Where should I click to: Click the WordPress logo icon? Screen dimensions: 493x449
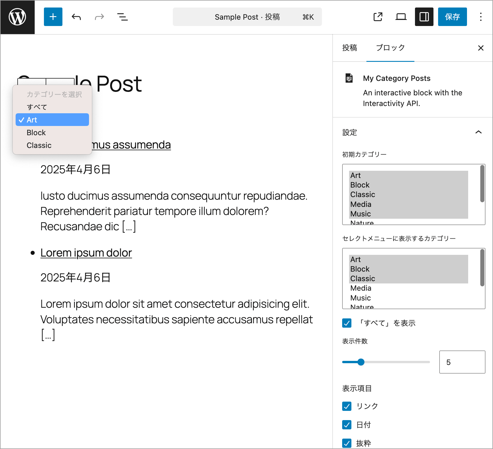click(x=17, y=17)
